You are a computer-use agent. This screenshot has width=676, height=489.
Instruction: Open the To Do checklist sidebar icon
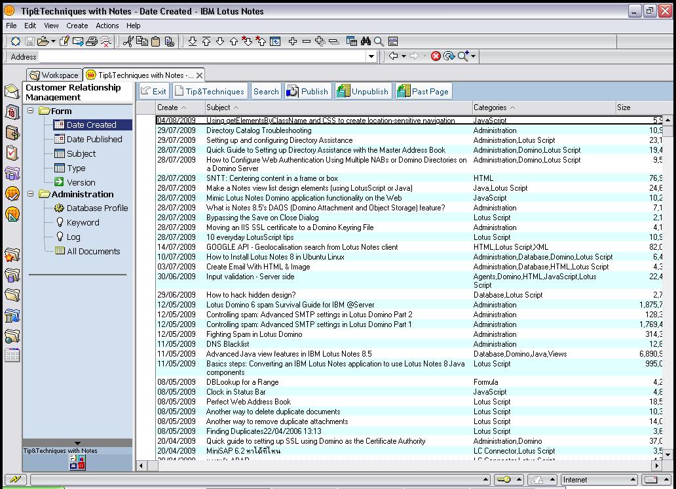pyautogui.click(x=12, y=153)
